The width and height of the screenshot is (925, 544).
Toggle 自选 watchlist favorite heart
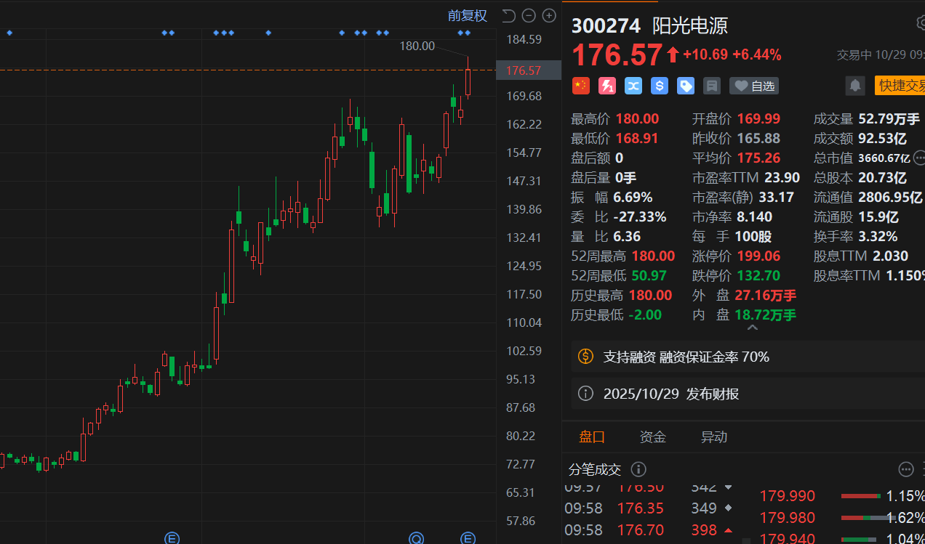[x=754, y=86]
